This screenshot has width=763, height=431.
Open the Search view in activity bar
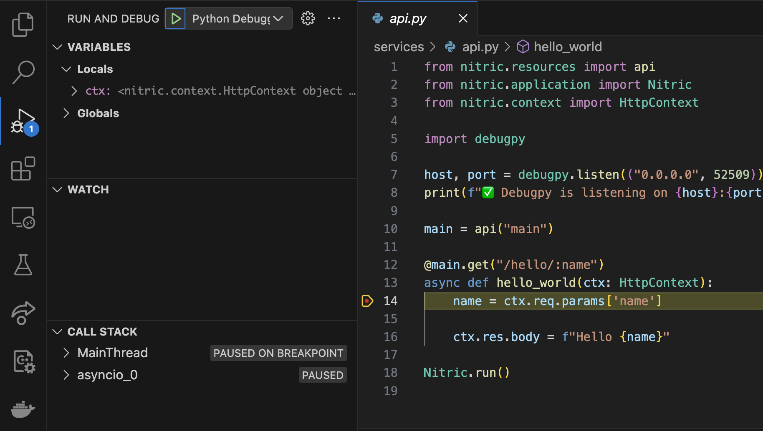coord(23,73)
